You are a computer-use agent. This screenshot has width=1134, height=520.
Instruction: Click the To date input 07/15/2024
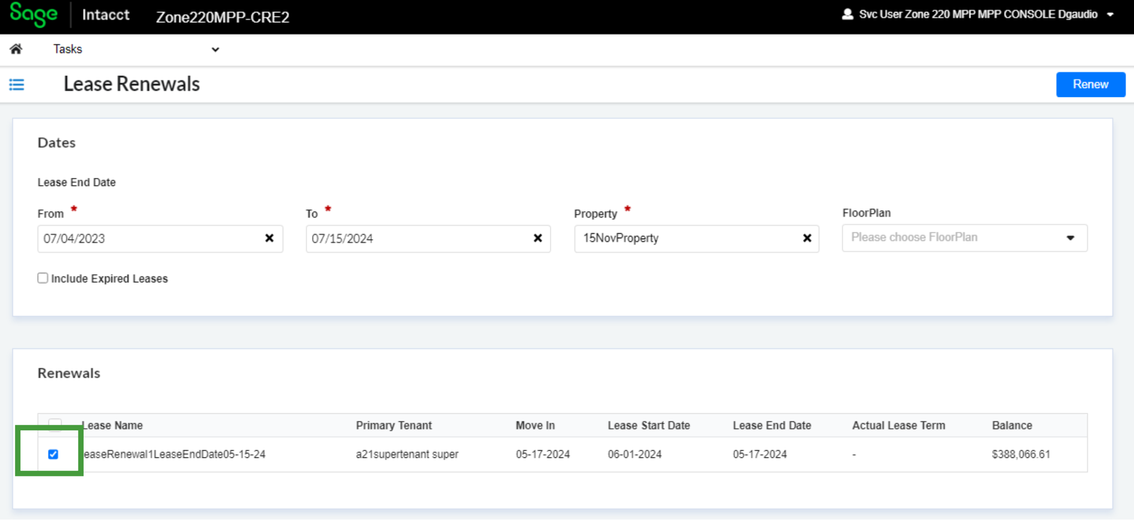[428, 239]
